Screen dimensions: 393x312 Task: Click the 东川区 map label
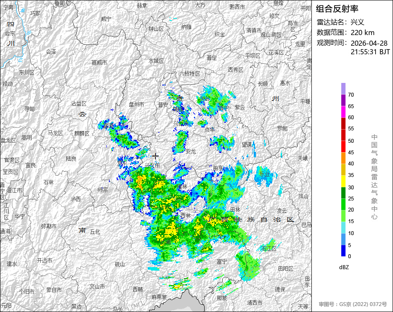(27, 73)
